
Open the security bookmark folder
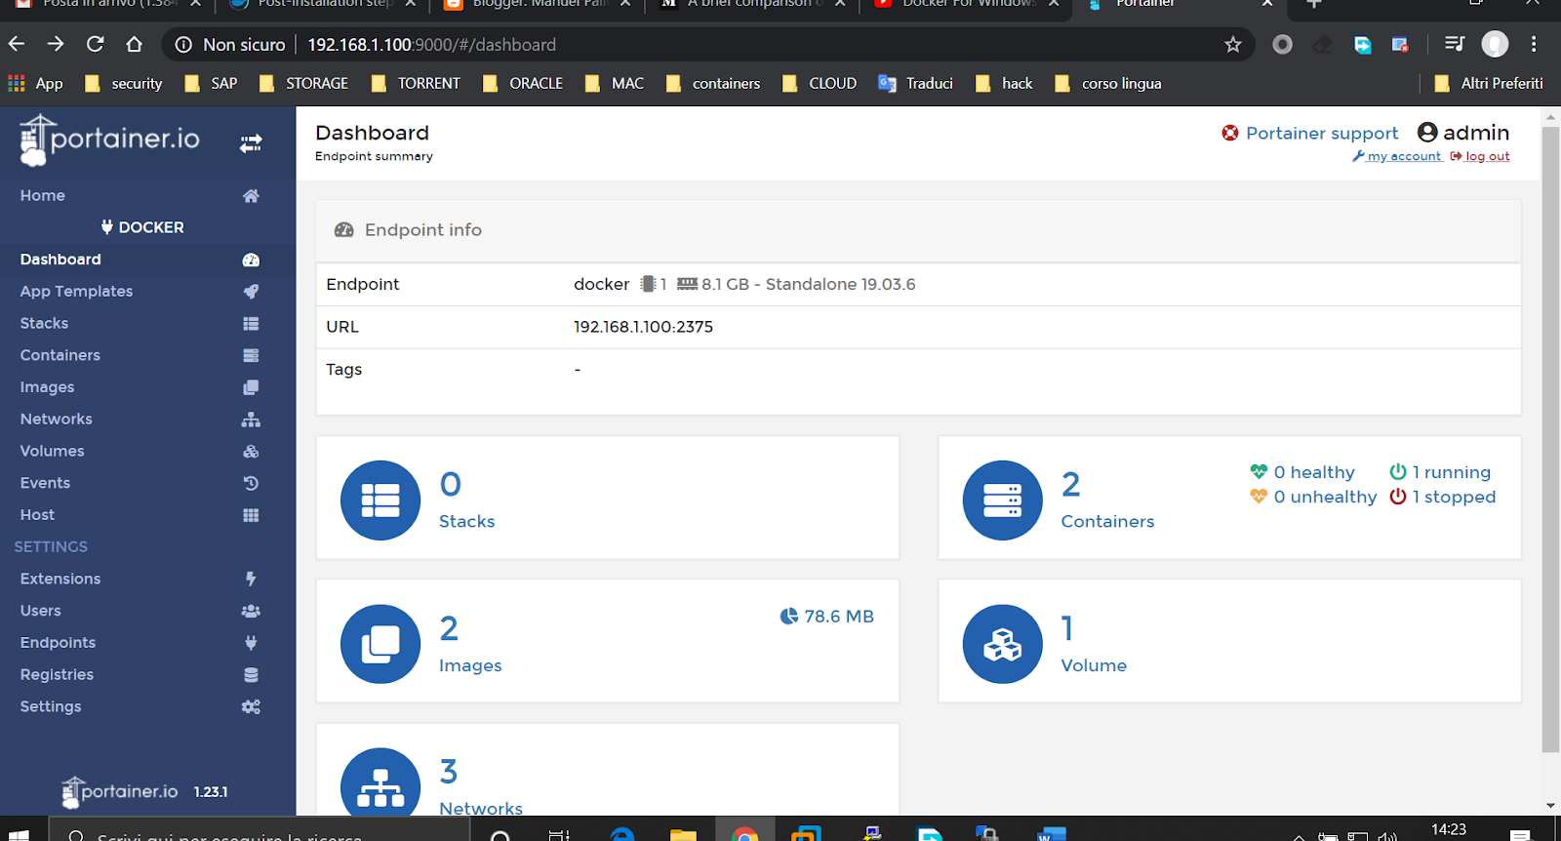123,84
